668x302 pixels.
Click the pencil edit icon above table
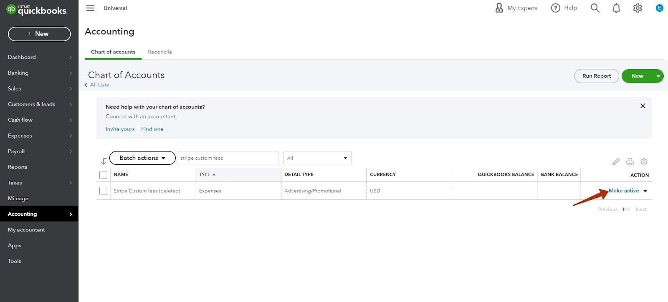tap(616, 161)
